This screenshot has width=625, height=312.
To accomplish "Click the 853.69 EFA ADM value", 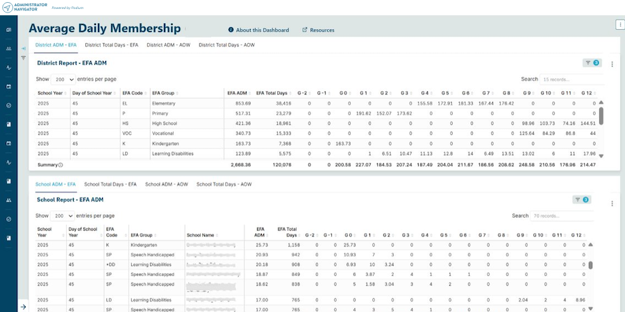I will (x=243, y=103).
